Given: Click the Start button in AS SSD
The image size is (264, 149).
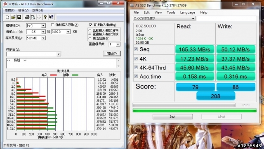Looking at the screenshot, I should point(172,116).
